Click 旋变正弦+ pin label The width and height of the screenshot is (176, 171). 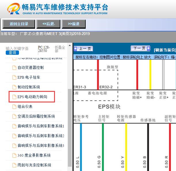tap(164, 95)
